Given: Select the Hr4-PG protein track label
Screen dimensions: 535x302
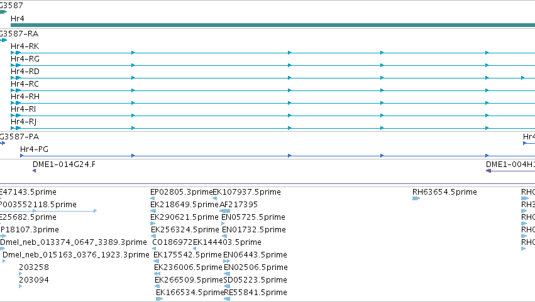Looking at the screenshot, I should point(34,149).
